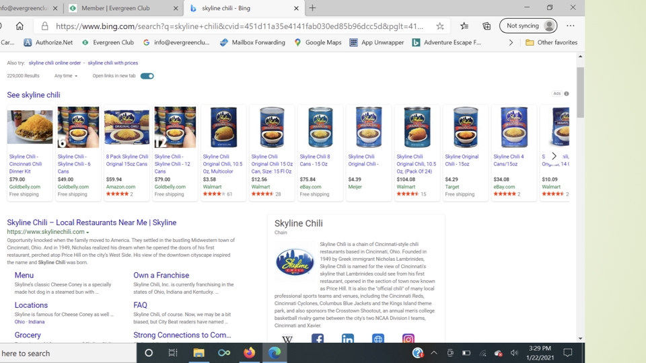Image resolution: width=646 pixels, height=363 pixels.
Task: Add page to favorites star icon
Action: (x=440, y=26)
